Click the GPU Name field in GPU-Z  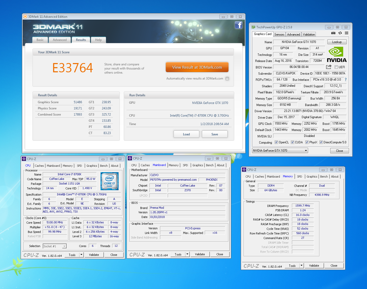pyautogui.click(x=299, y=42)
